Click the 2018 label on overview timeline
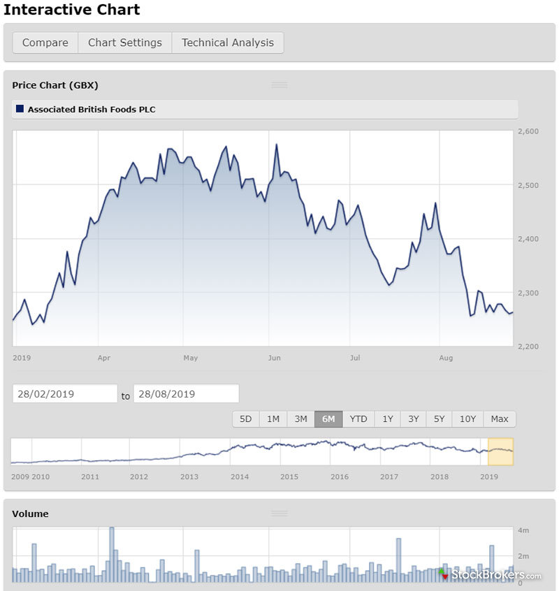The width and height of the screenshot is (559, 591). (440, 477)
